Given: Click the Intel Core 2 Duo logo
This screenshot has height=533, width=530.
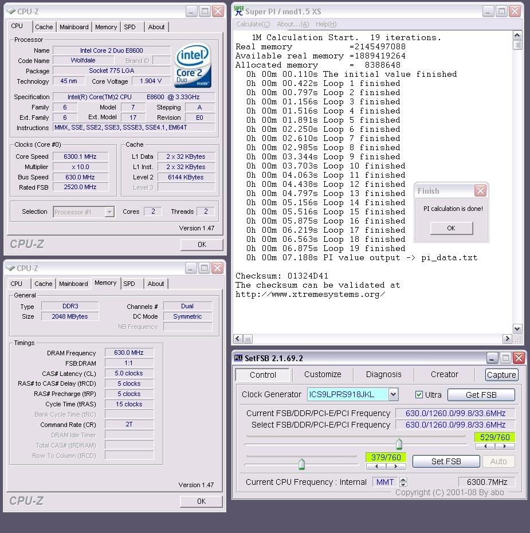Looking at the screenshot, I should (x=193, y=65).
